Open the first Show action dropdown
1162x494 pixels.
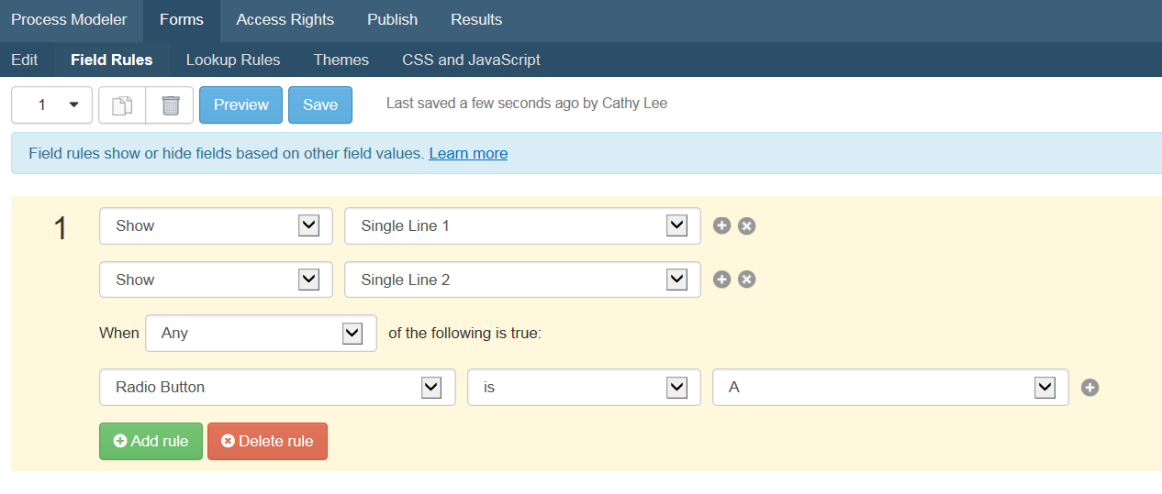coord(216,225)
